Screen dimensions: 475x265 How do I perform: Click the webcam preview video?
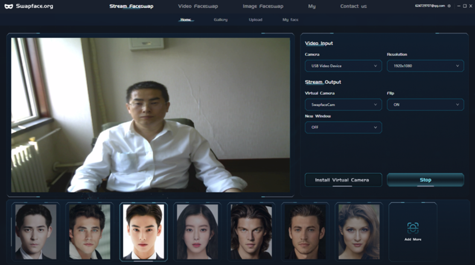coord(151,115)
